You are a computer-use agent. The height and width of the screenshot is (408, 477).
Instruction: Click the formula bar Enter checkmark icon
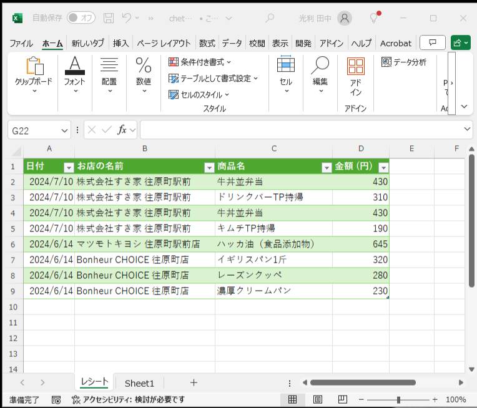click(107, 130)
